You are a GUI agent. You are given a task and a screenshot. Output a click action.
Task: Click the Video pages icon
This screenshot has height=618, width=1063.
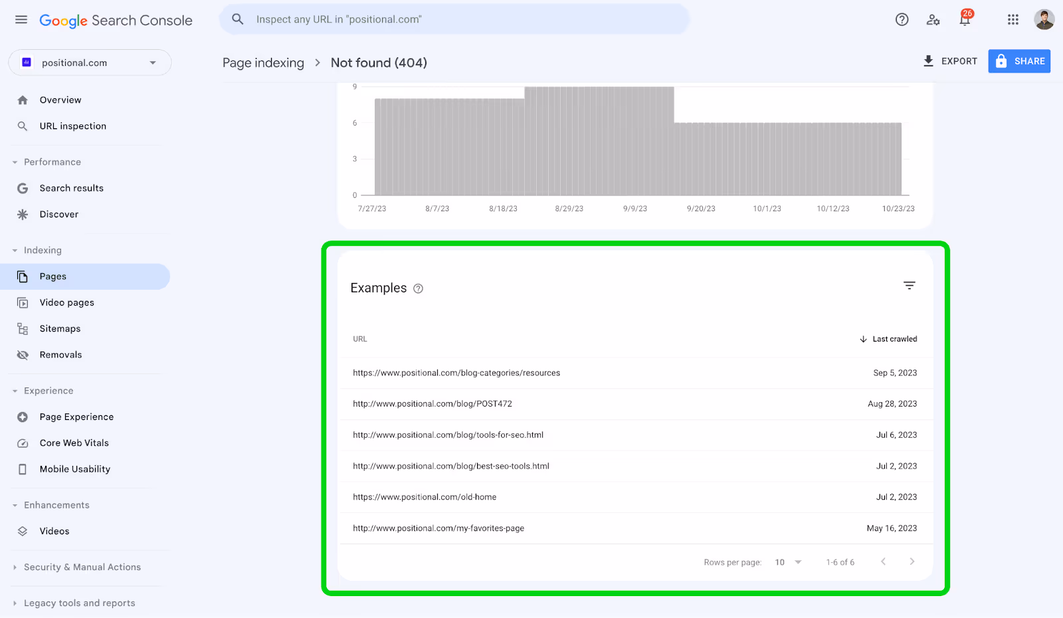pos(23,303)
